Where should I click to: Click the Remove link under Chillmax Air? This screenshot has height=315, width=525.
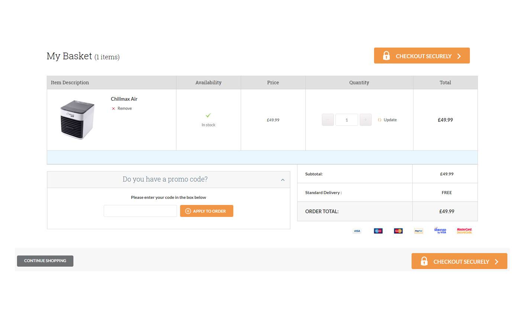(125, 108)
